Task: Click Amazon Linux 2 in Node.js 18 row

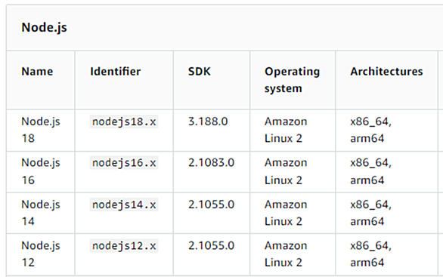Action: click(x=286, y=130)
